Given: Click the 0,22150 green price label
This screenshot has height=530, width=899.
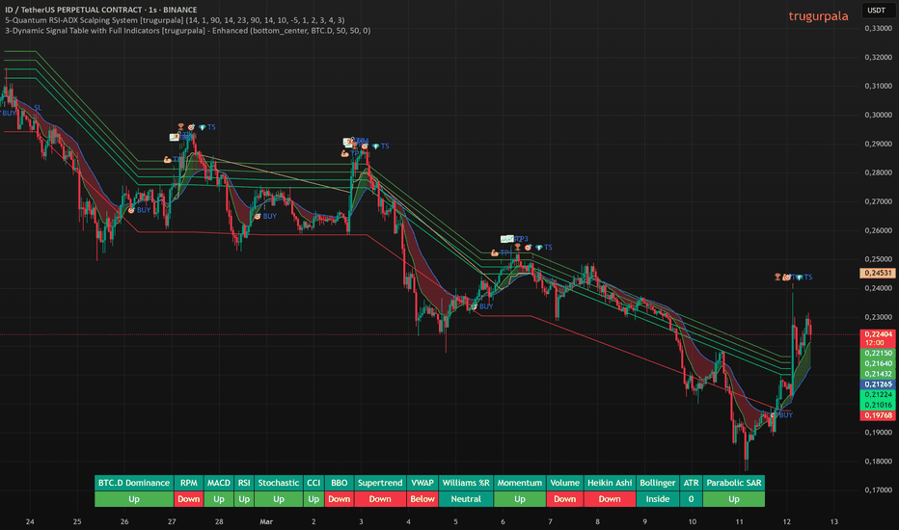Looking at the screenshot, I should 878,353.
